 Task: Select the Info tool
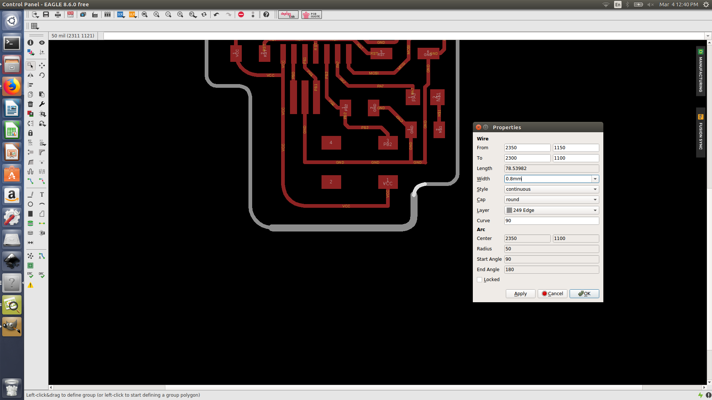tap(30, 43)
